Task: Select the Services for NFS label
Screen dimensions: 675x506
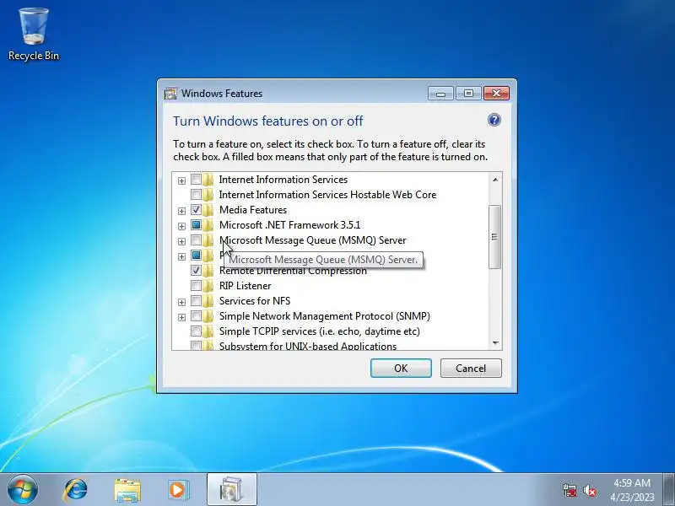Action: click(255, 301)
